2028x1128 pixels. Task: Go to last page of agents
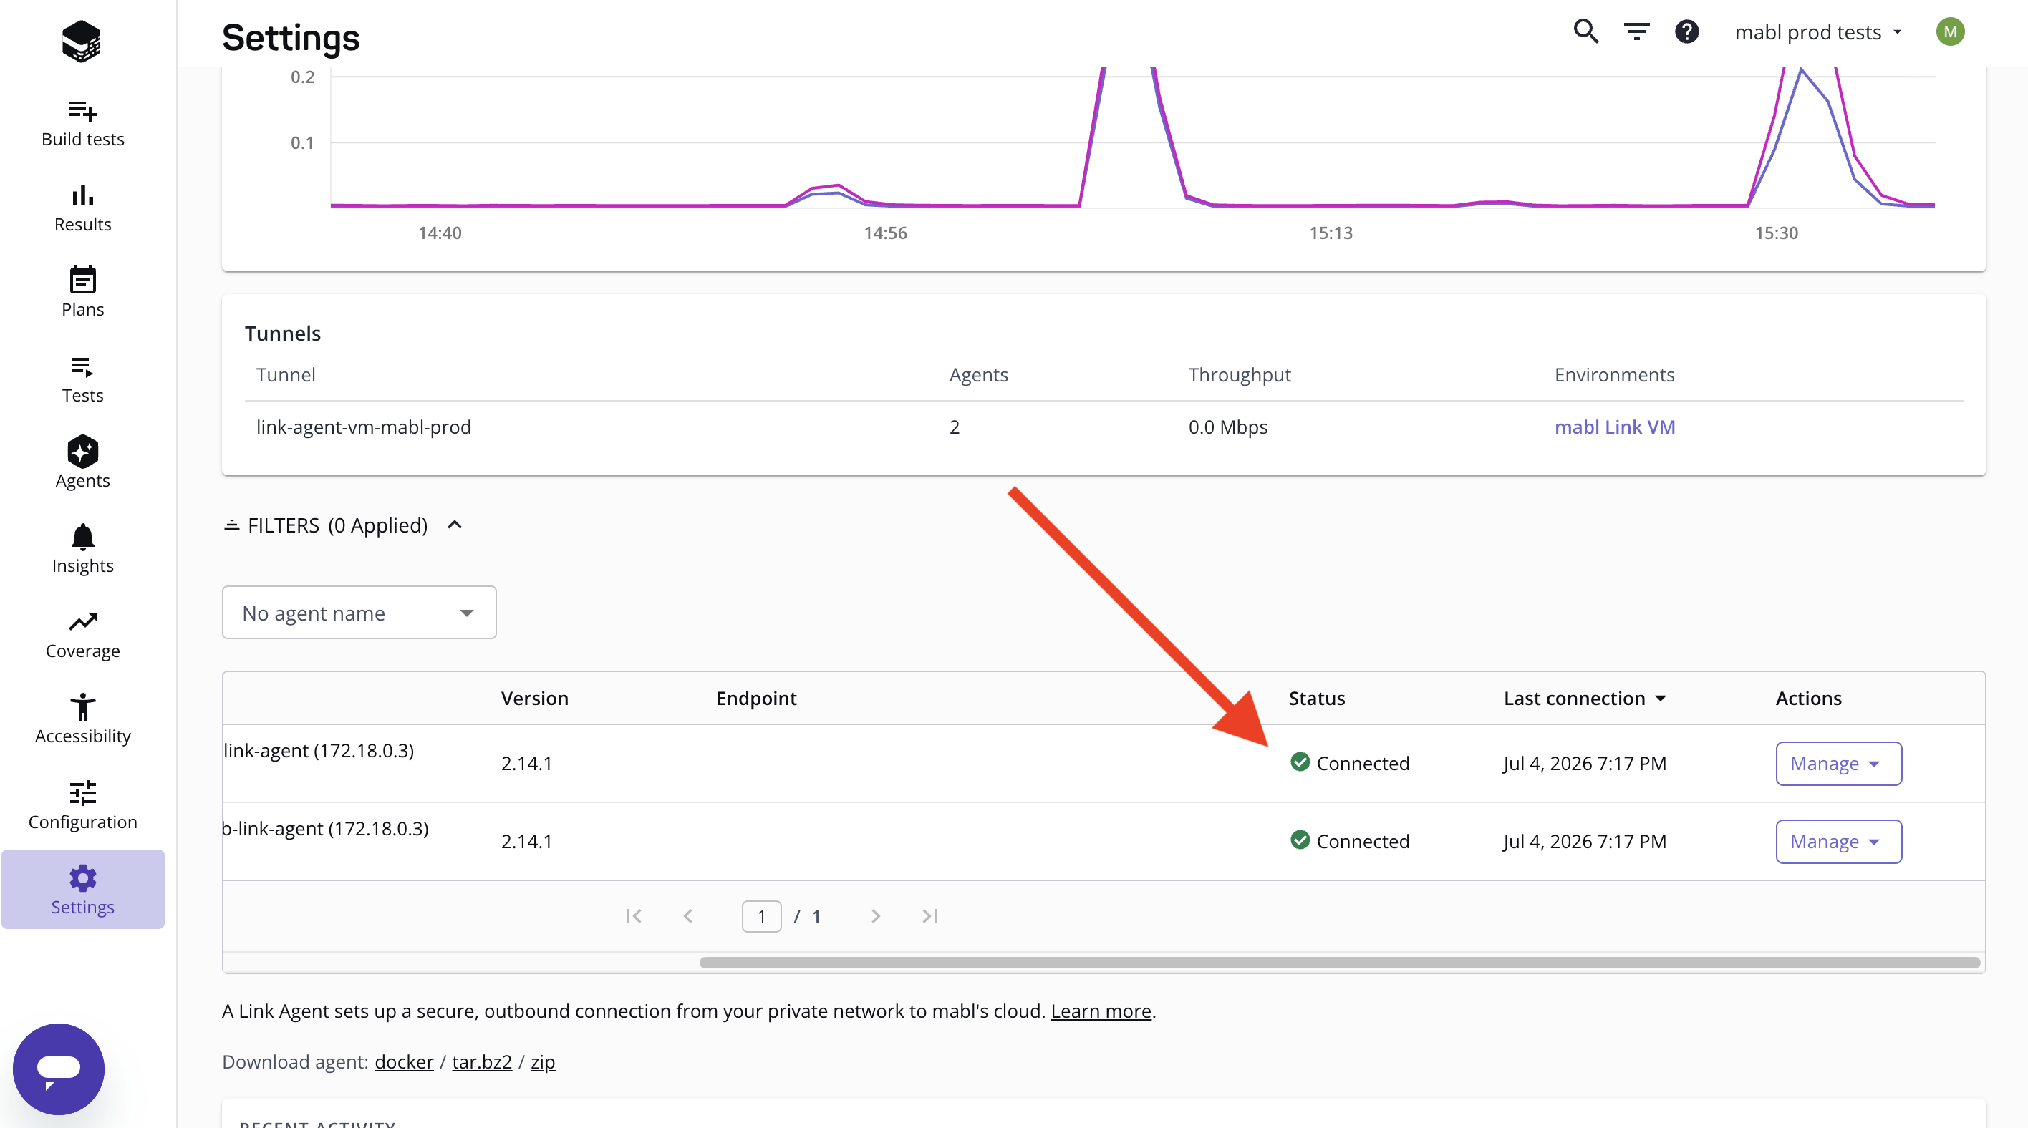[x=929, y=915]
